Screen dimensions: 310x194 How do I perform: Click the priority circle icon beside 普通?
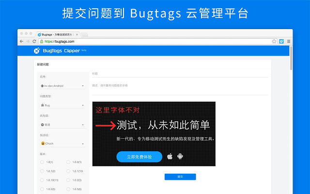click(42, 125)
